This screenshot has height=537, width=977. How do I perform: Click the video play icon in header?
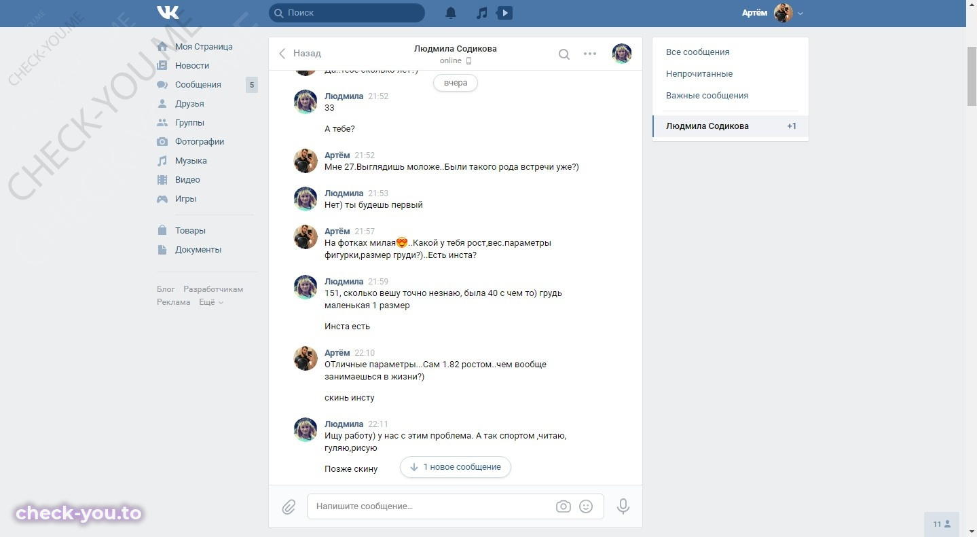click(x=504, y=13)
